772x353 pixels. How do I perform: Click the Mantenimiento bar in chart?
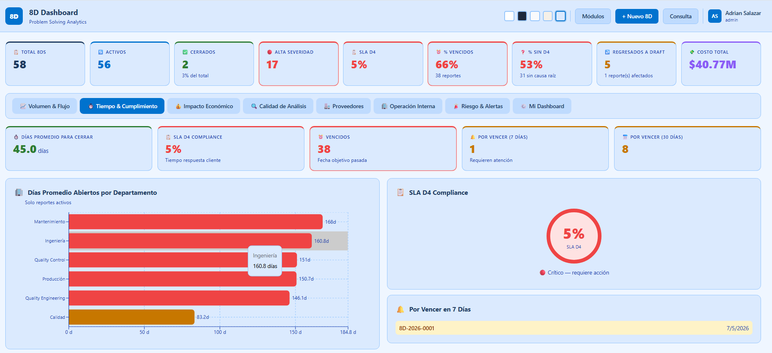click(x=196, y=222)
